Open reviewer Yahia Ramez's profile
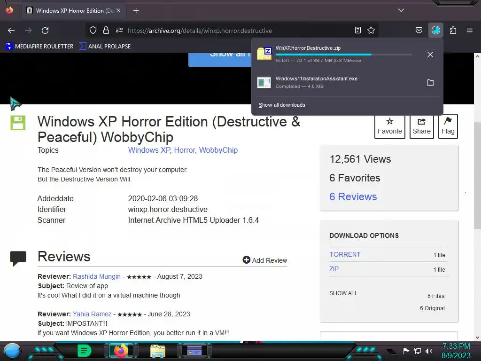The image size is (481, 361). [92, 314]
